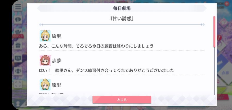Image resolution: width=232 pixels, height=110 pixels.
Task: Open the speech bubble notice icon
Action: 18,19
